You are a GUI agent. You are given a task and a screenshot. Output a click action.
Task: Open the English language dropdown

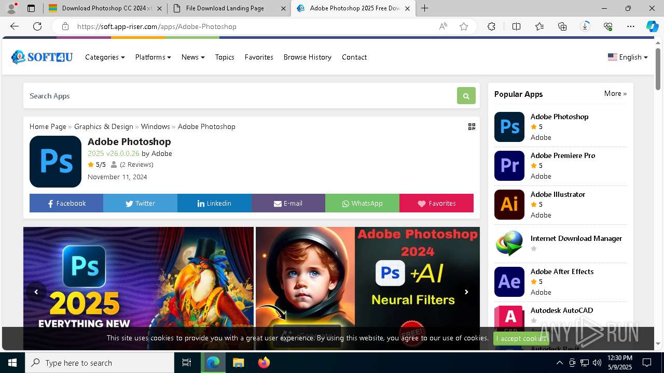[x=628, y=57]
